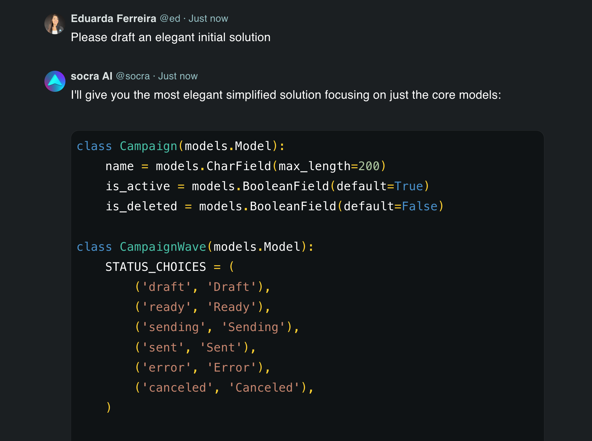The image size is (592, 441).
Task: Click the 'draft' status choice tuple
Action: (x=203, y=287)
